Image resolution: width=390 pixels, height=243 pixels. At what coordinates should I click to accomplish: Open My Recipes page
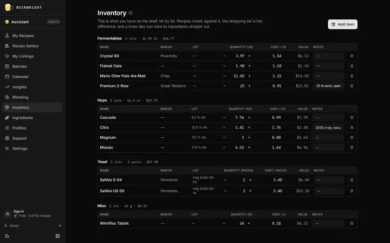coord(32,36)
